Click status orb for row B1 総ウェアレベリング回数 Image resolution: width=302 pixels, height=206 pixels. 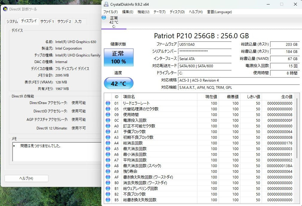[108, 188]
